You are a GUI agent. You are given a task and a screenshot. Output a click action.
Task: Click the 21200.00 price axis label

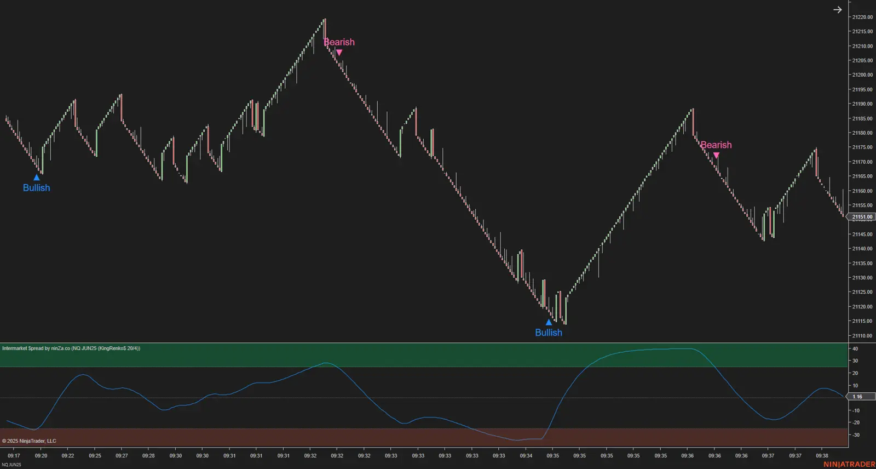pos(862,75)
